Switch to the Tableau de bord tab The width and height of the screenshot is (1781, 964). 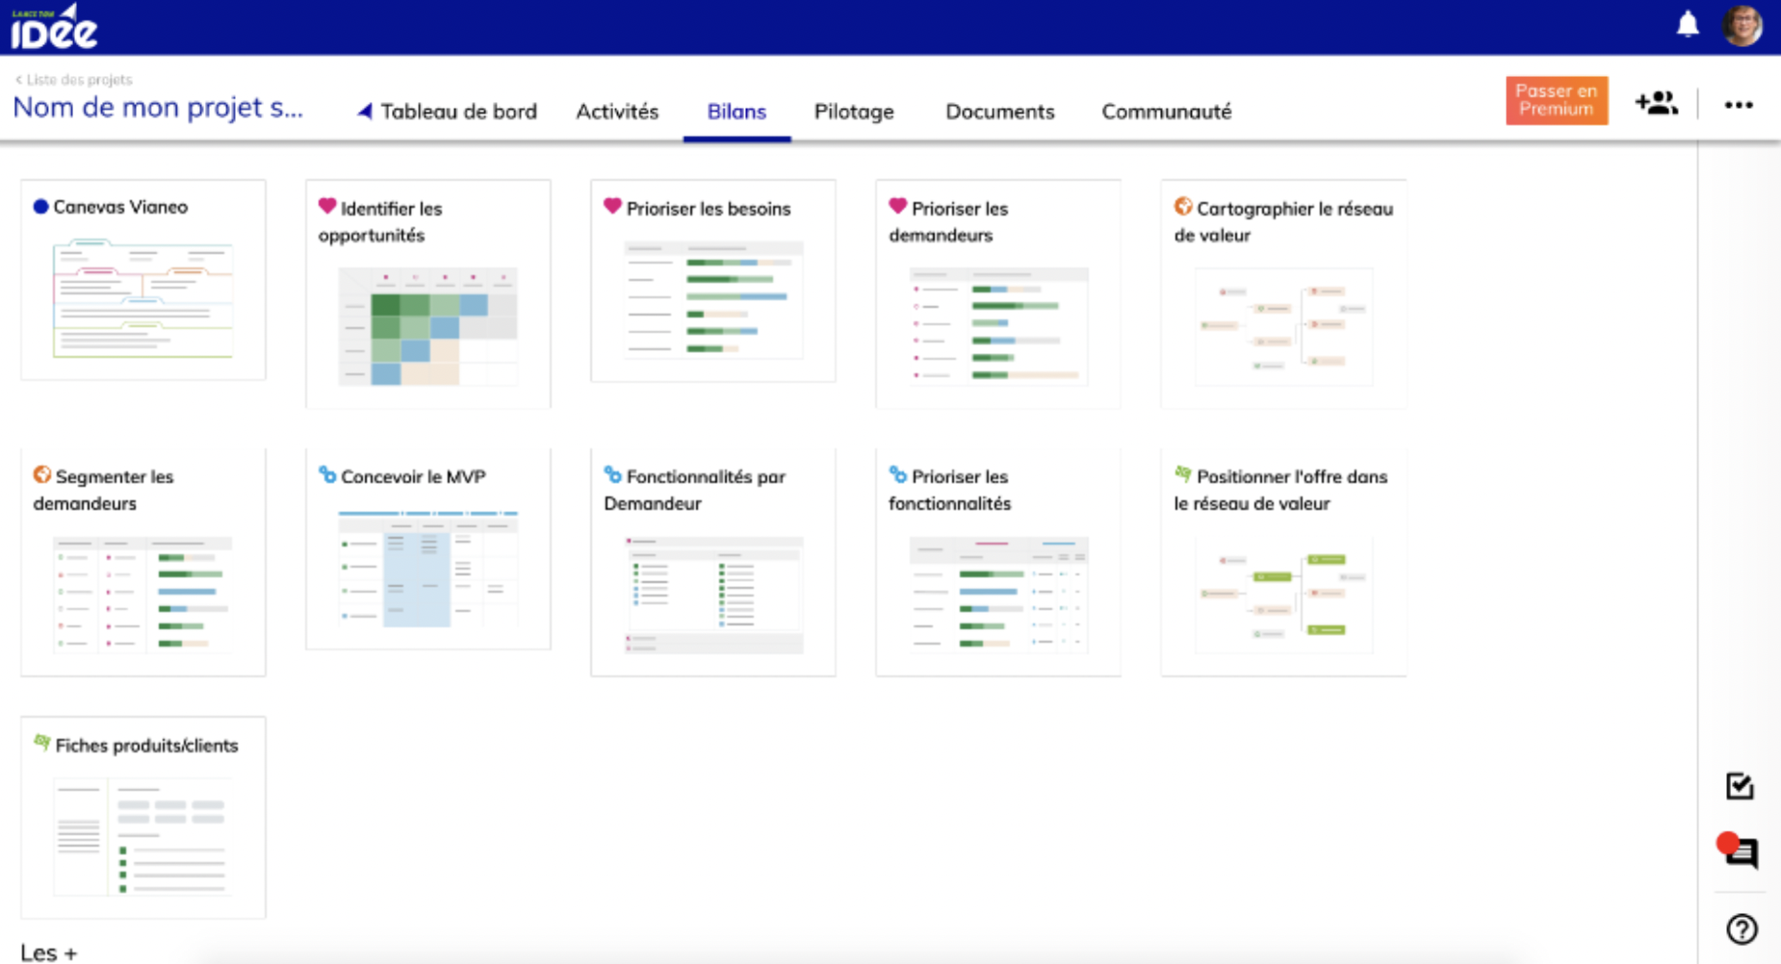coord(458,112)
